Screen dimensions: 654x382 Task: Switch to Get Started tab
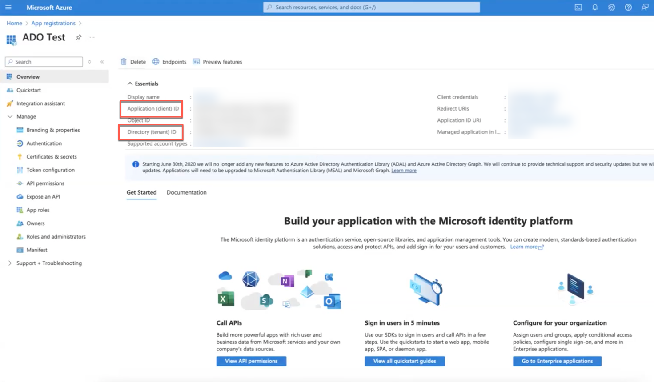[141, 192]
